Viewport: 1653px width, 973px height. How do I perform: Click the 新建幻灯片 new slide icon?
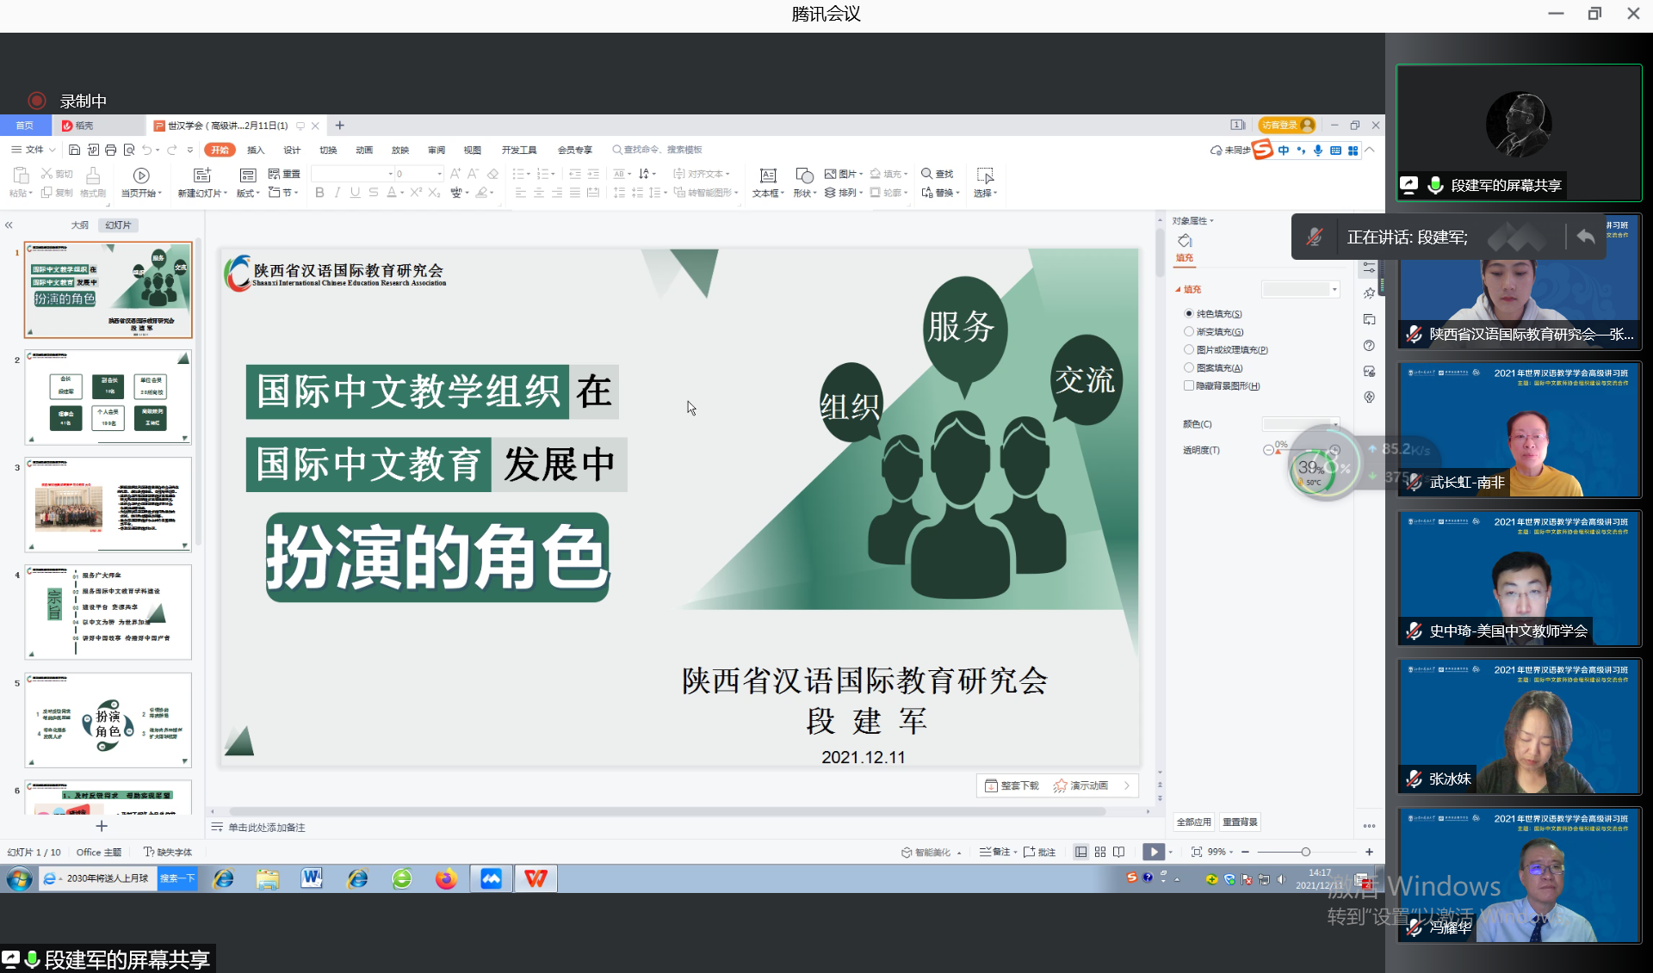click(201, 176)
